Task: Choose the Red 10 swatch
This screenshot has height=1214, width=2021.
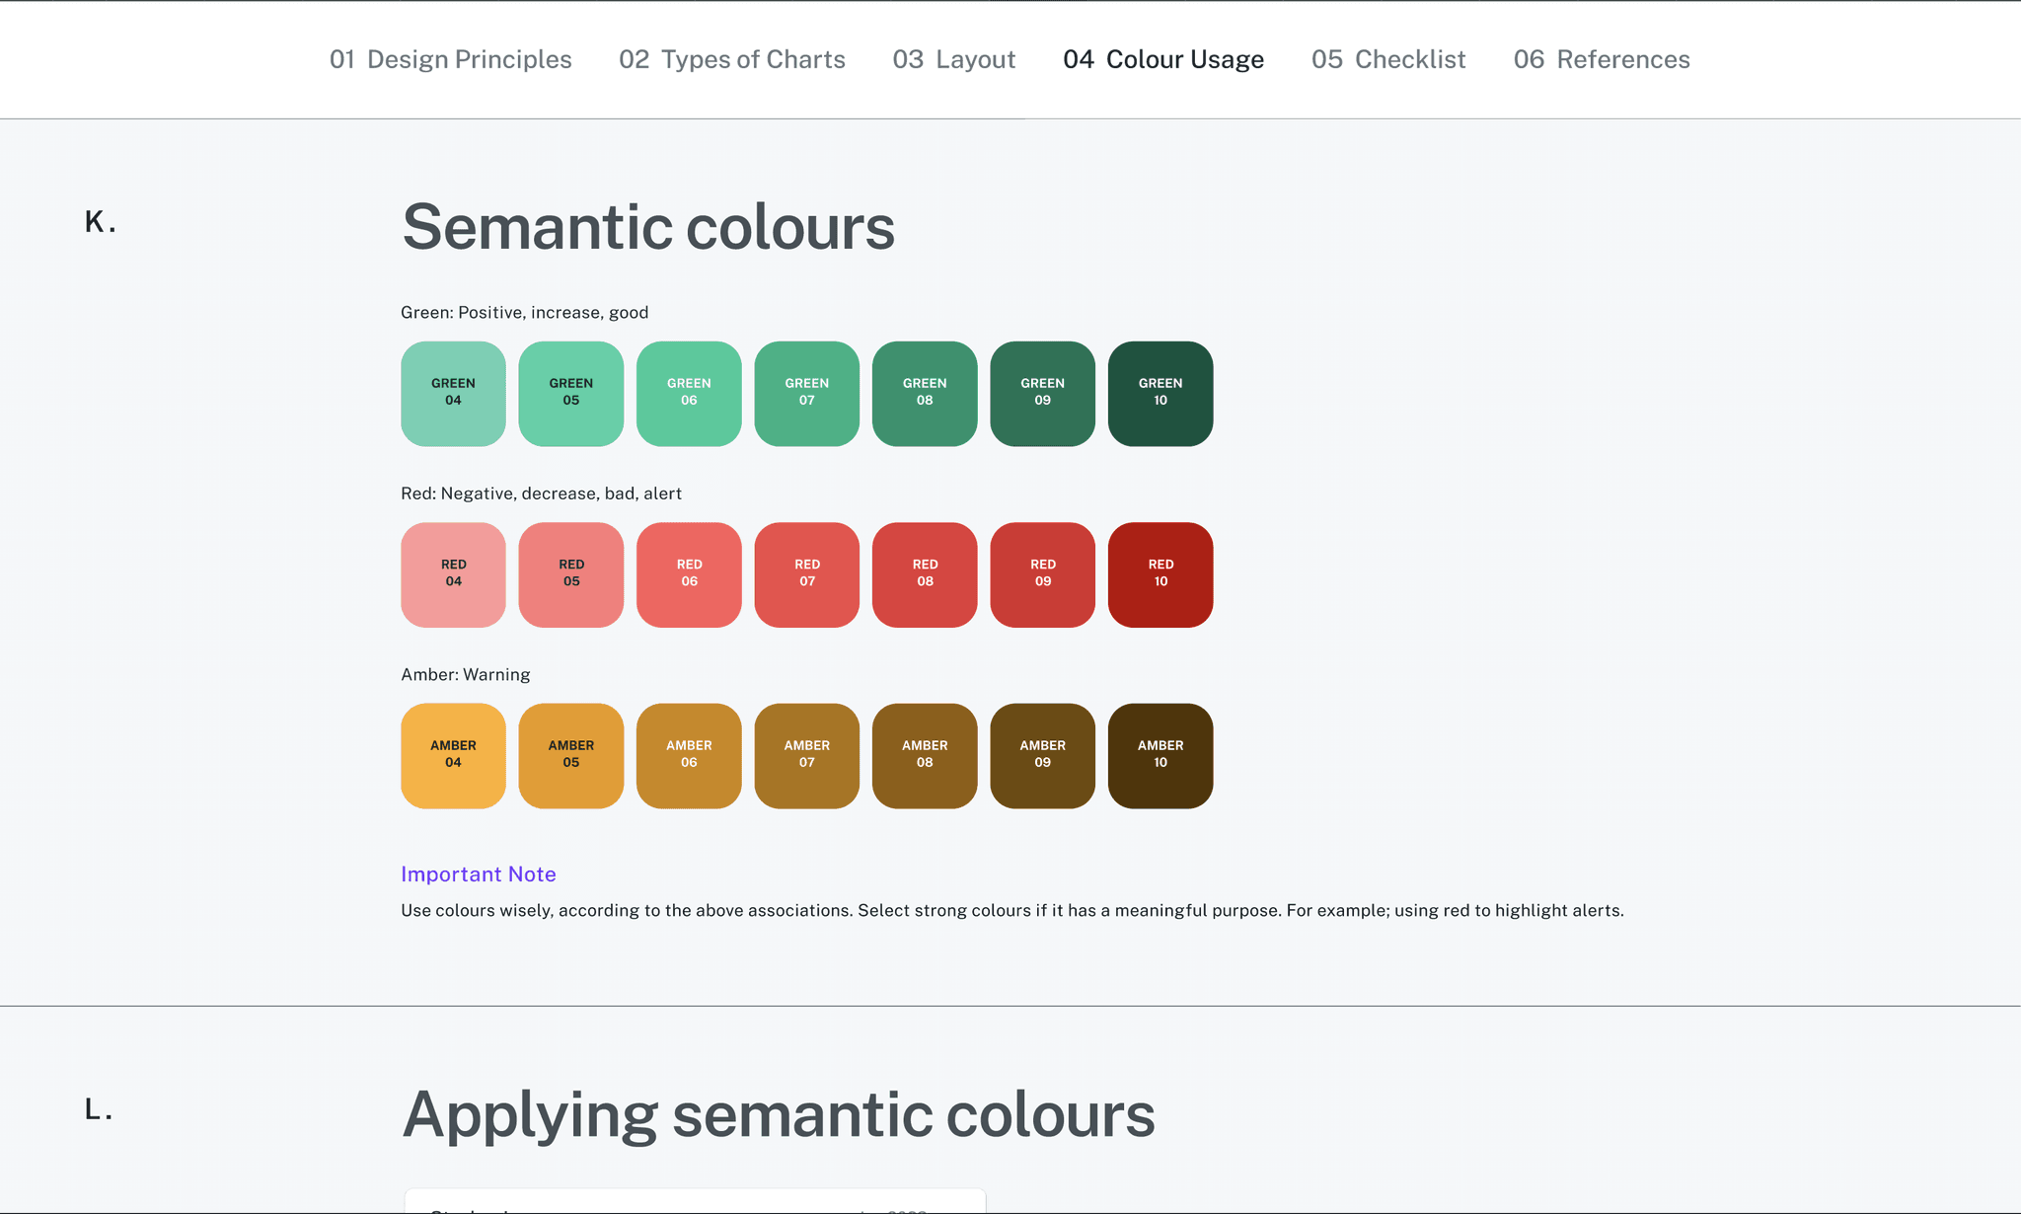Action: (1160, 574)
